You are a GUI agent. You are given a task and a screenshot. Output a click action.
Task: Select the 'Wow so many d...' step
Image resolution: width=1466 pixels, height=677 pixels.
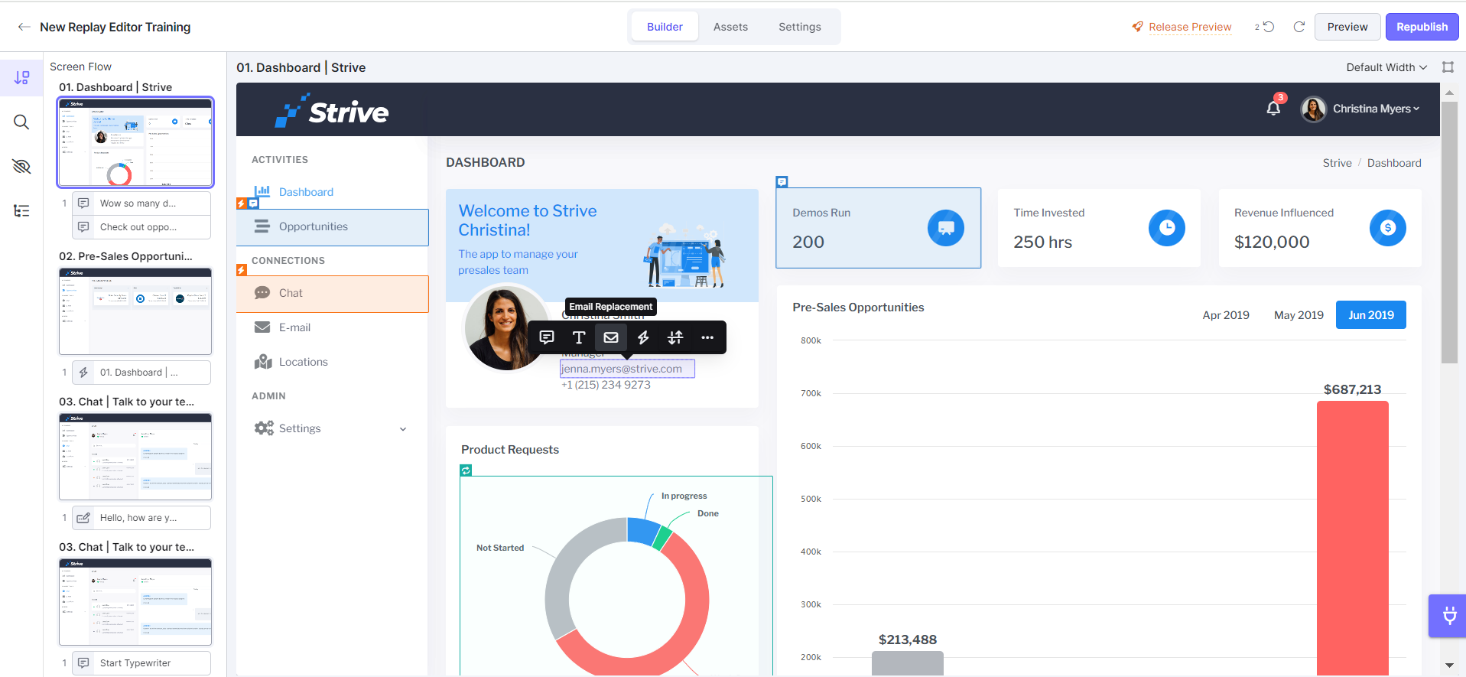[141, 203]
